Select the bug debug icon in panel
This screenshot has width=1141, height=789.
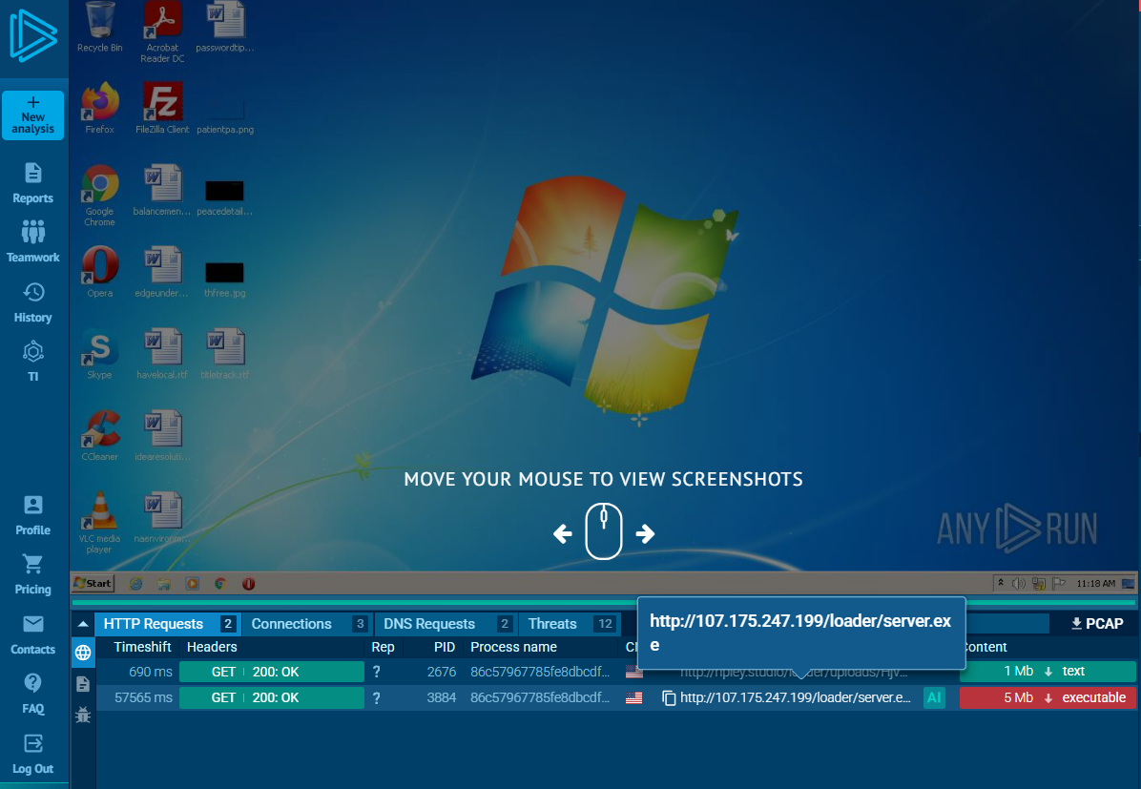coord(83,715)
